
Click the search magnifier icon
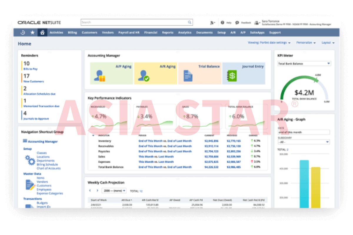pyautogui.click(x=190, y=22)
